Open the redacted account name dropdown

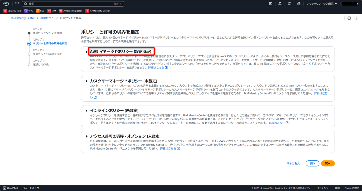pos(350,4)
